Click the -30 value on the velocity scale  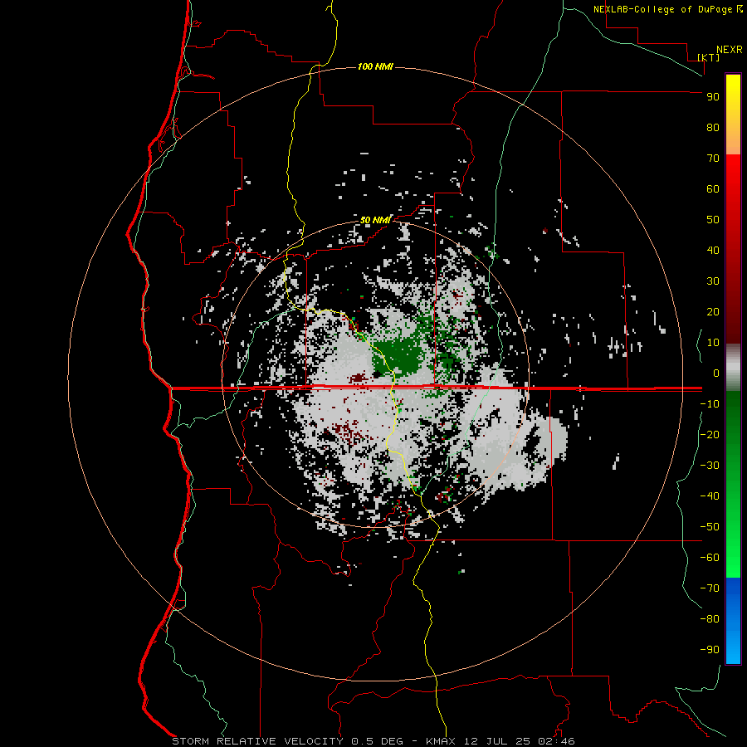(x=710, y=466)
